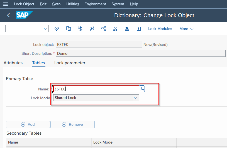Click the Where-Used List icon
The width and height of the screenshot is (227, 148).
click(x=104, y=29)
